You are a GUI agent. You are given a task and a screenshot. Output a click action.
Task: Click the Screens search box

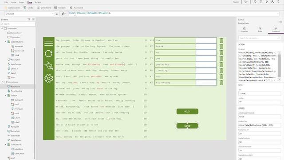(18, 24)
